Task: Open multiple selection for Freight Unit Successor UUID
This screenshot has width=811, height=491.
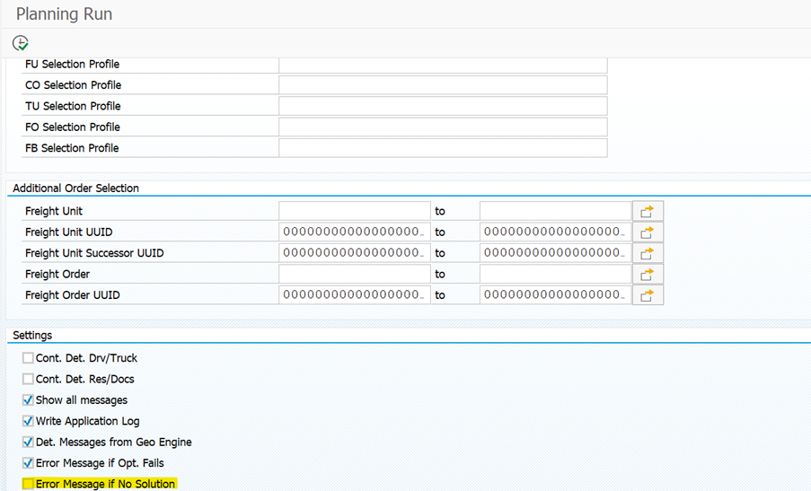Action: [x=647, y=253]
